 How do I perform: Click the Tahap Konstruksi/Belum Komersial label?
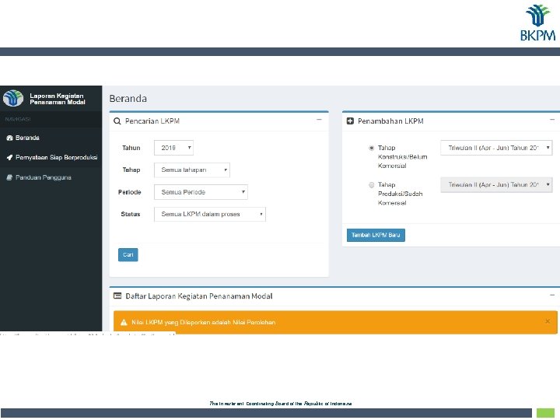click(x=403, y=157)
